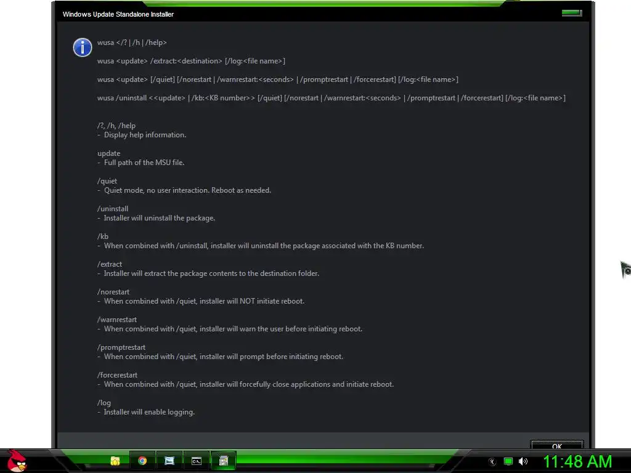Click the green button in the title bar corner
The image size is (631, 473).
pos(572,13)
